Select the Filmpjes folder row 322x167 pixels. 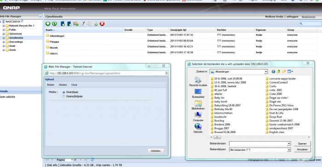click(181, 41)
